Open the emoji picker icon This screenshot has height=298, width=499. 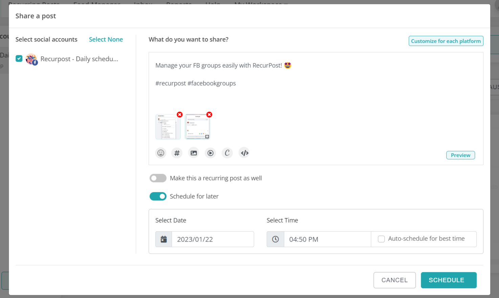click(x=161, y=153)
